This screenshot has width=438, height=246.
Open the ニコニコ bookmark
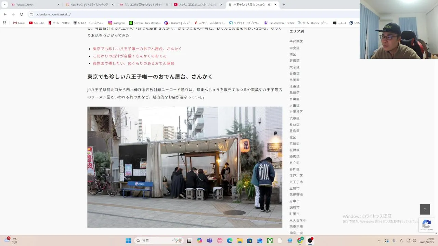pos(339,23)
